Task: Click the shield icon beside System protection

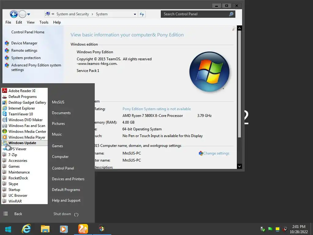Action: tap(7, 58)
